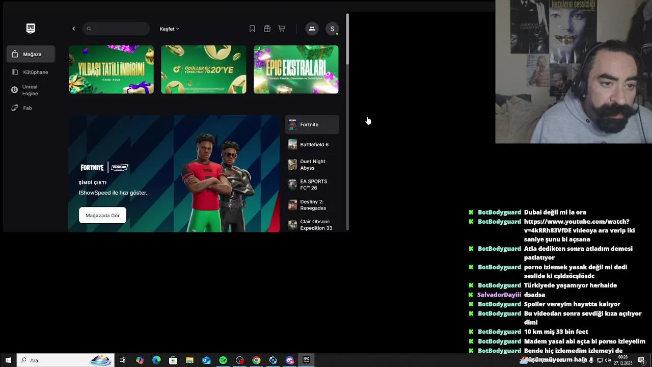
Task: Open the friends list icon
Action: (312, 29)
